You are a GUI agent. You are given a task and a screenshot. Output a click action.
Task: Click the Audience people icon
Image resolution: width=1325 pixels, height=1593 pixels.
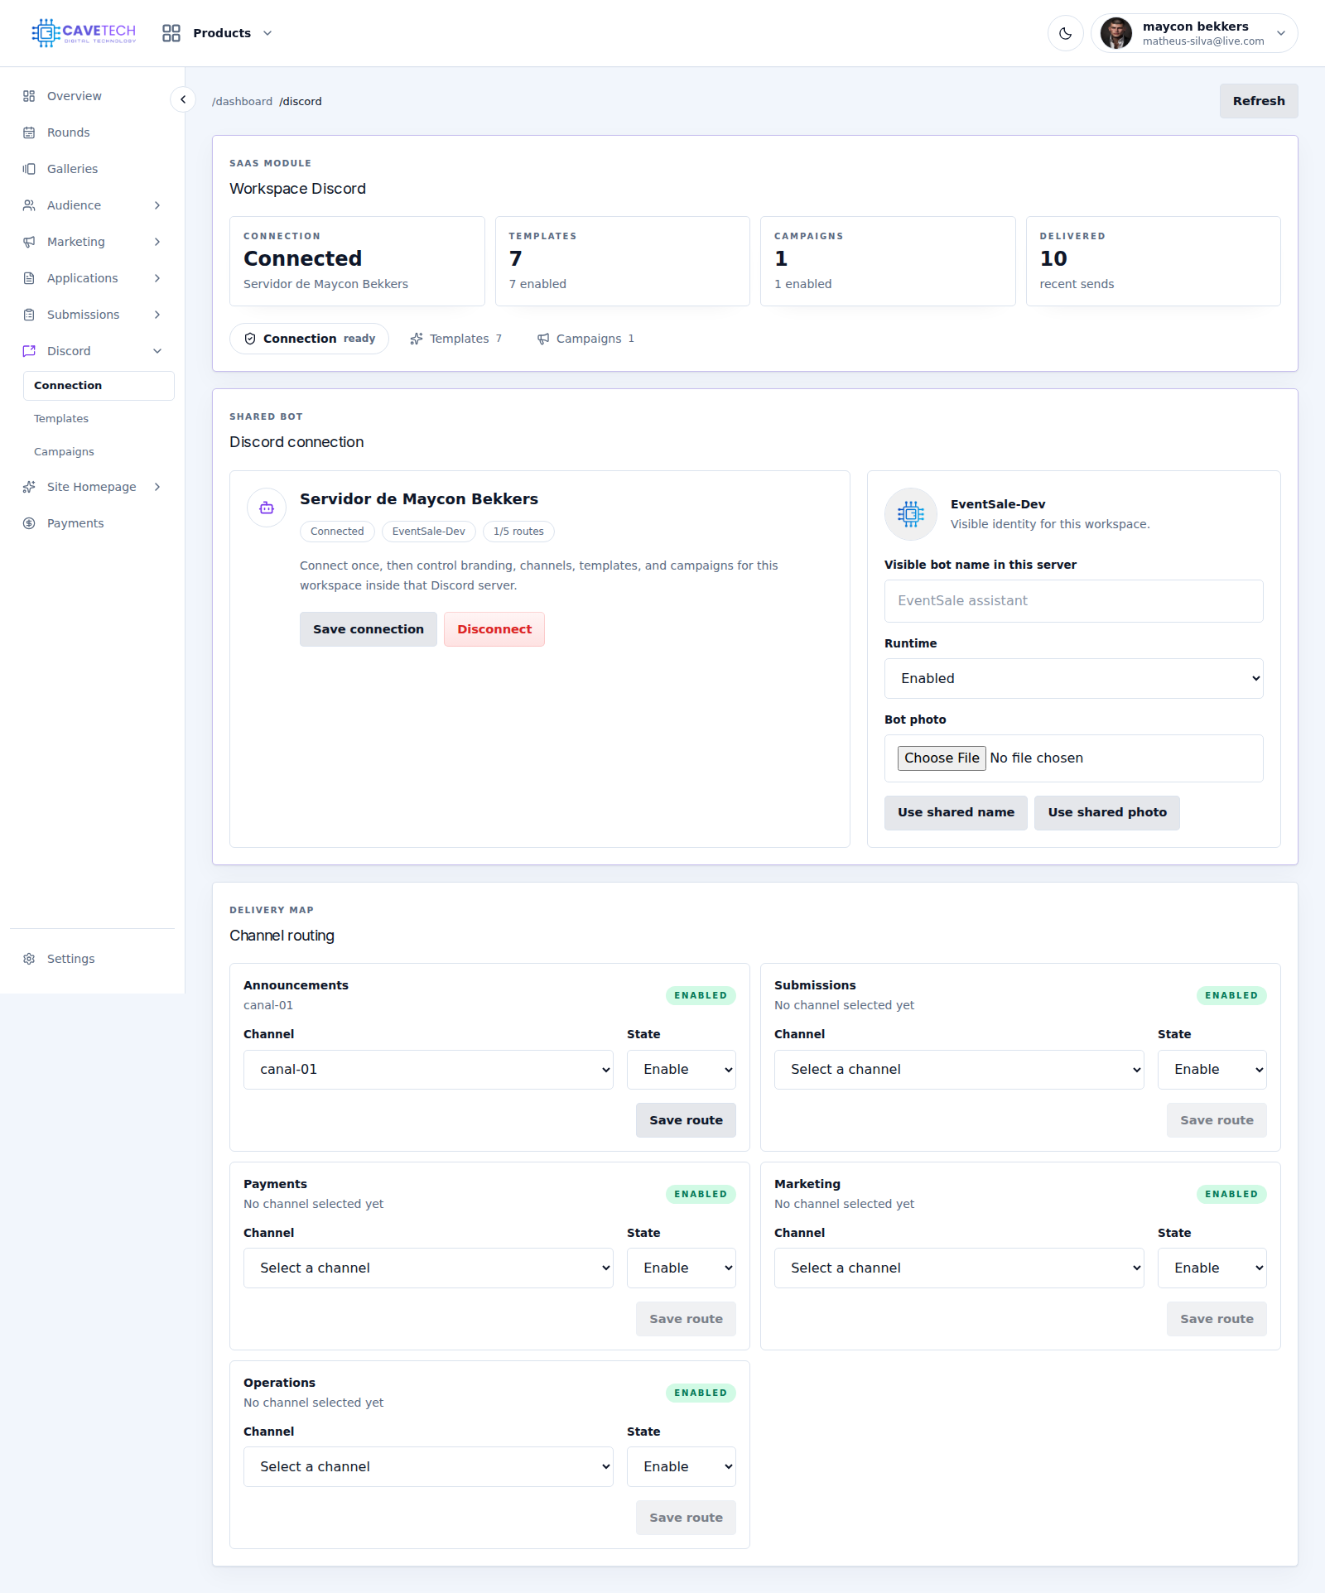pos(29,205)
